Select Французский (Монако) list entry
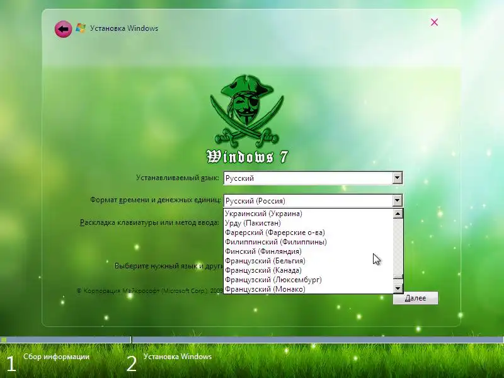 tap(308, 289)
